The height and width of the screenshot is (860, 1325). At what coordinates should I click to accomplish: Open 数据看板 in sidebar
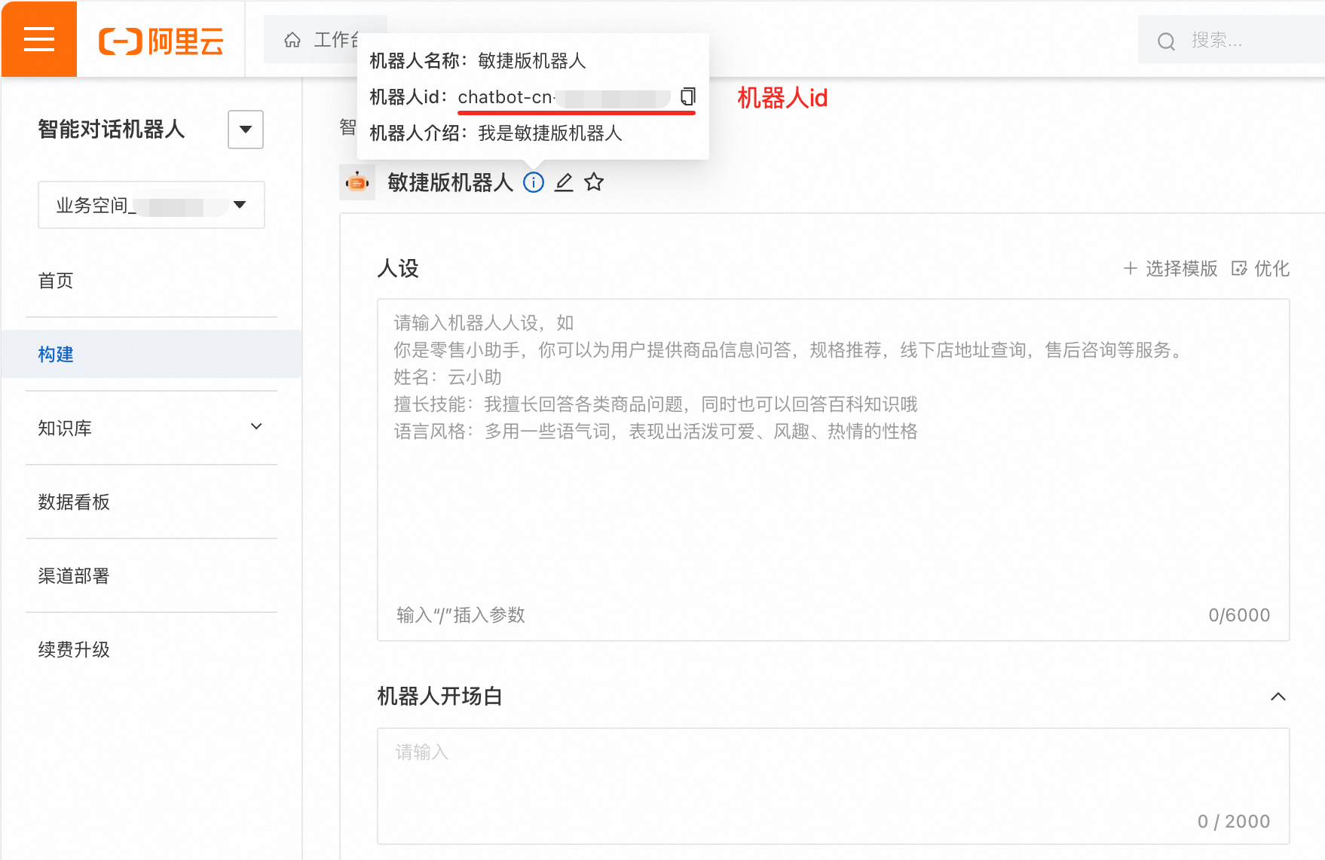click(x=74, y=502)
